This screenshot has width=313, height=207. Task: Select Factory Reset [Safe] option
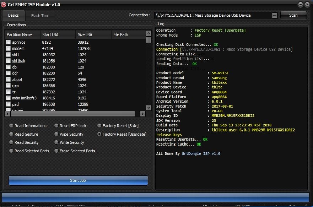[118, 126]
